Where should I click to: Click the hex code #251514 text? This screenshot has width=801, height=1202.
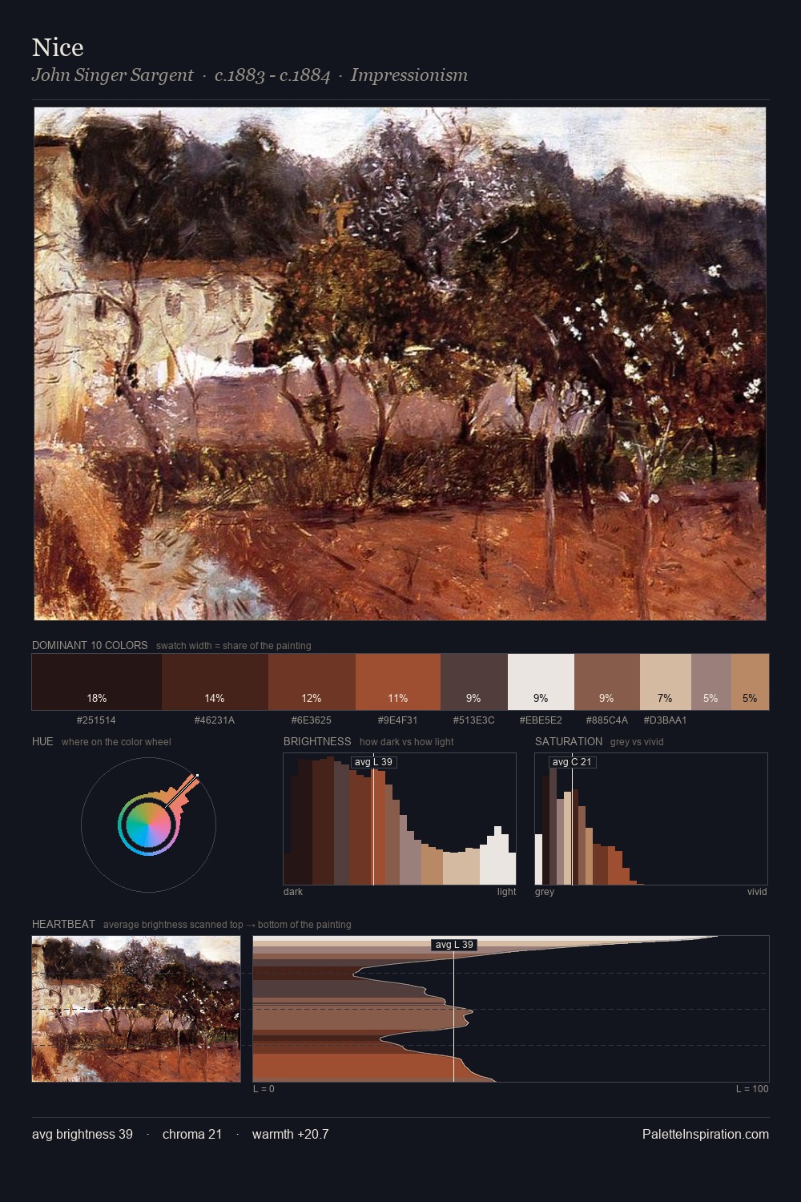[96, 720]
